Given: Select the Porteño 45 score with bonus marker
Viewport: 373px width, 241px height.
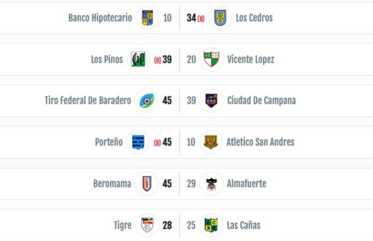Looking at the screenshot, I should click(x=163, y=142).
